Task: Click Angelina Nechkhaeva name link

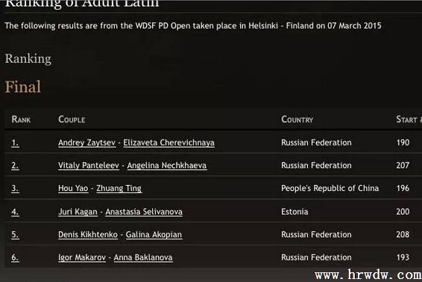Action: coord(167,166)
